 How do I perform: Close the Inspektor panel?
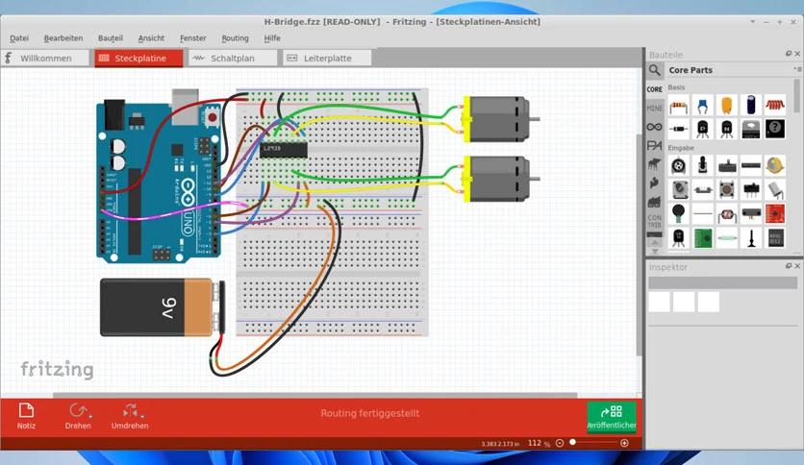click(x=797, y=266)
